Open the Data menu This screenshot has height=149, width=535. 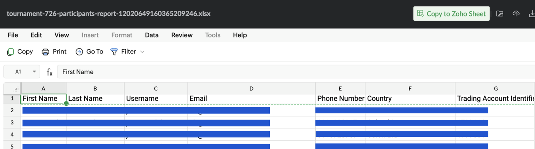pos(152,35)
